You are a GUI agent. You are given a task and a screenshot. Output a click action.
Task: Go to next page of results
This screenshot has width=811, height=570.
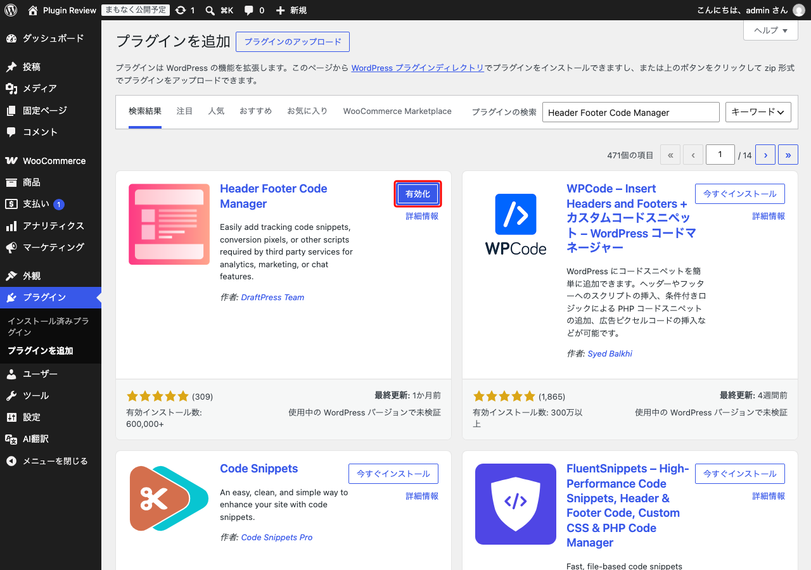[765, 155]
